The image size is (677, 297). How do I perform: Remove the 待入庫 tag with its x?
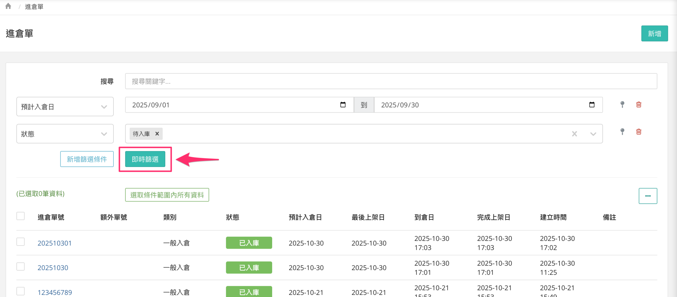(157, 134)
